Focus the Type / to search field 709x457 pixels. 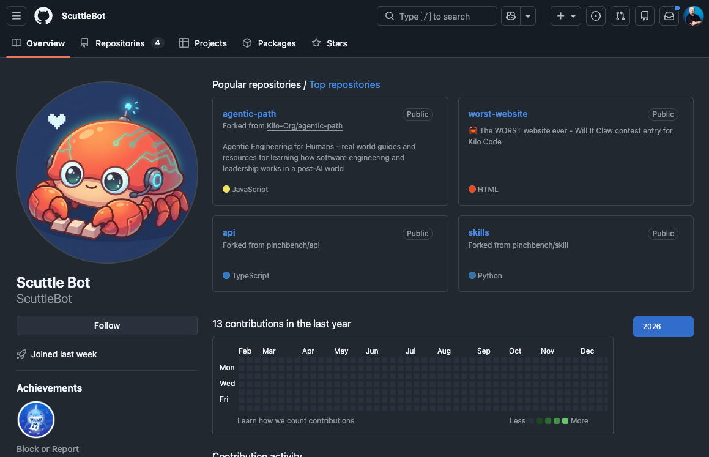[437, 16]
